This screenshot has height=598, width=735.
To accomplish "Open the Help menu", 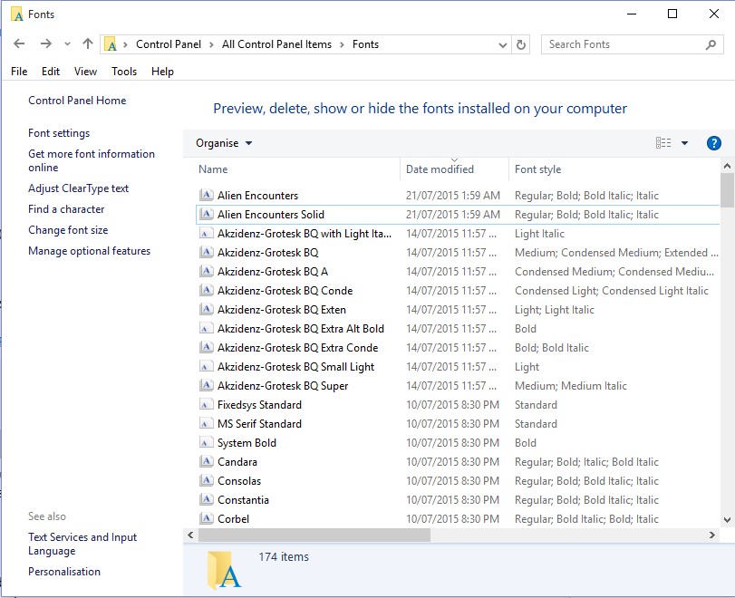I will click(x=162, y=72).
